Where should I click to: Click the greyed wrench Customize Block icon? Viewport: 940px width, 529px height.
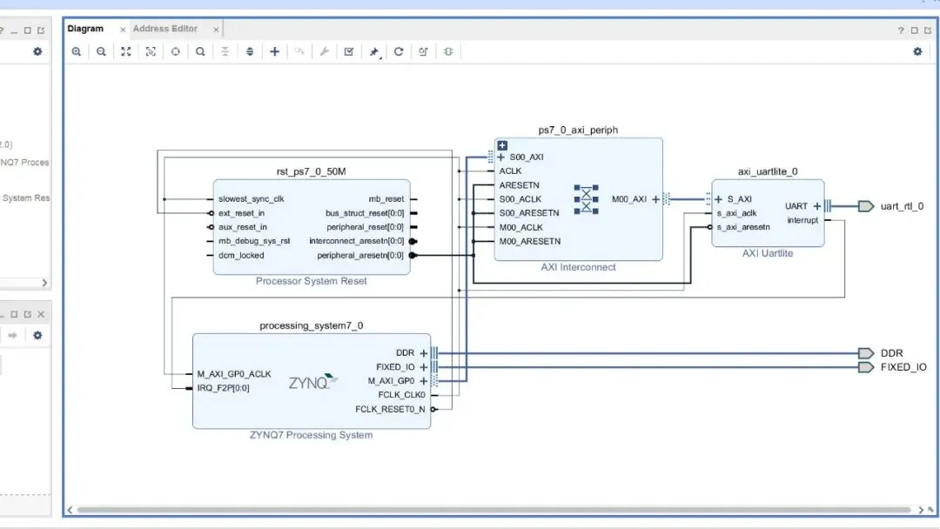pos(325,51)
